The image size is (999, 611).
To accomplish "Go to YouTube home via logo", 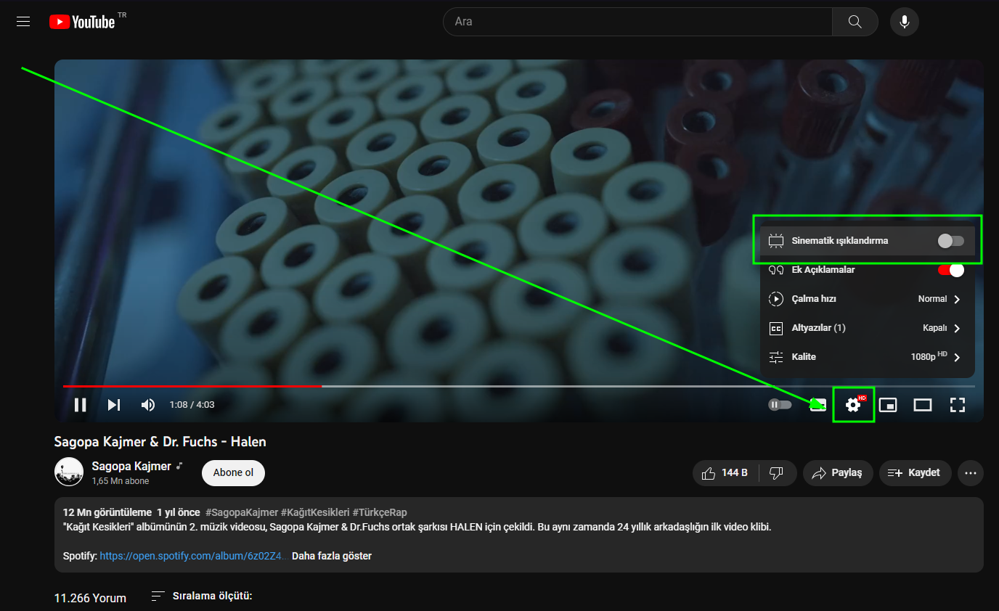I will [x=82, y=22].
